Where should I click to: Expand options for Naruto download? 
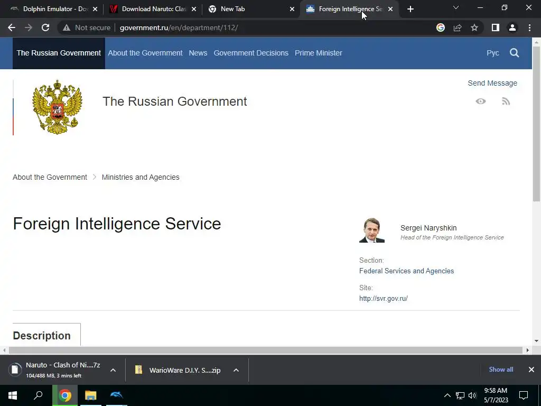(113, 370)
